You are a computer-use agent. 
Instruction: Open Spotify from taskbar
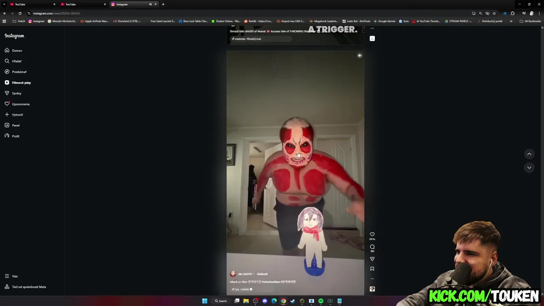pyautogui.click(x=321, y=301)
